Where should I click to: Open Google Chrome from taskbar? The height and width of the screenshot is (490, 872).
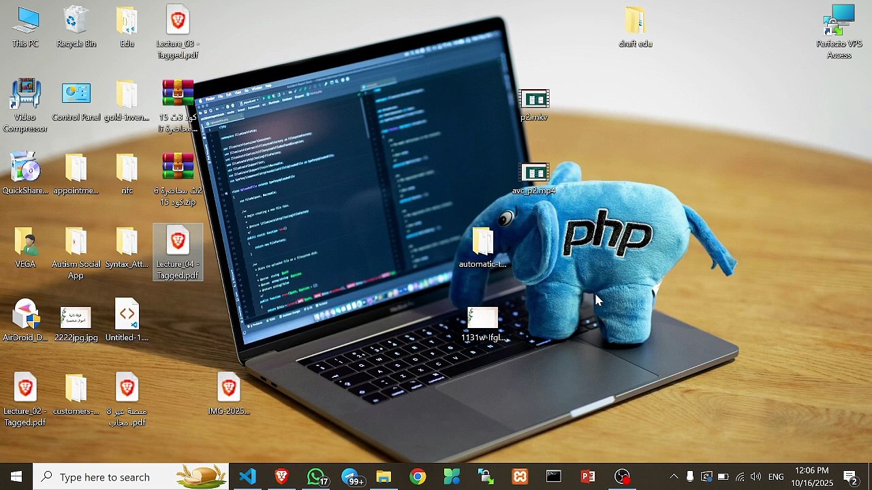coord(418,476)
